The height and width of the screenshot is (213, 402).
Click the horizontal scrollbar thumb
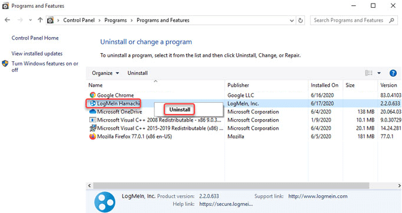click(231, 186)
